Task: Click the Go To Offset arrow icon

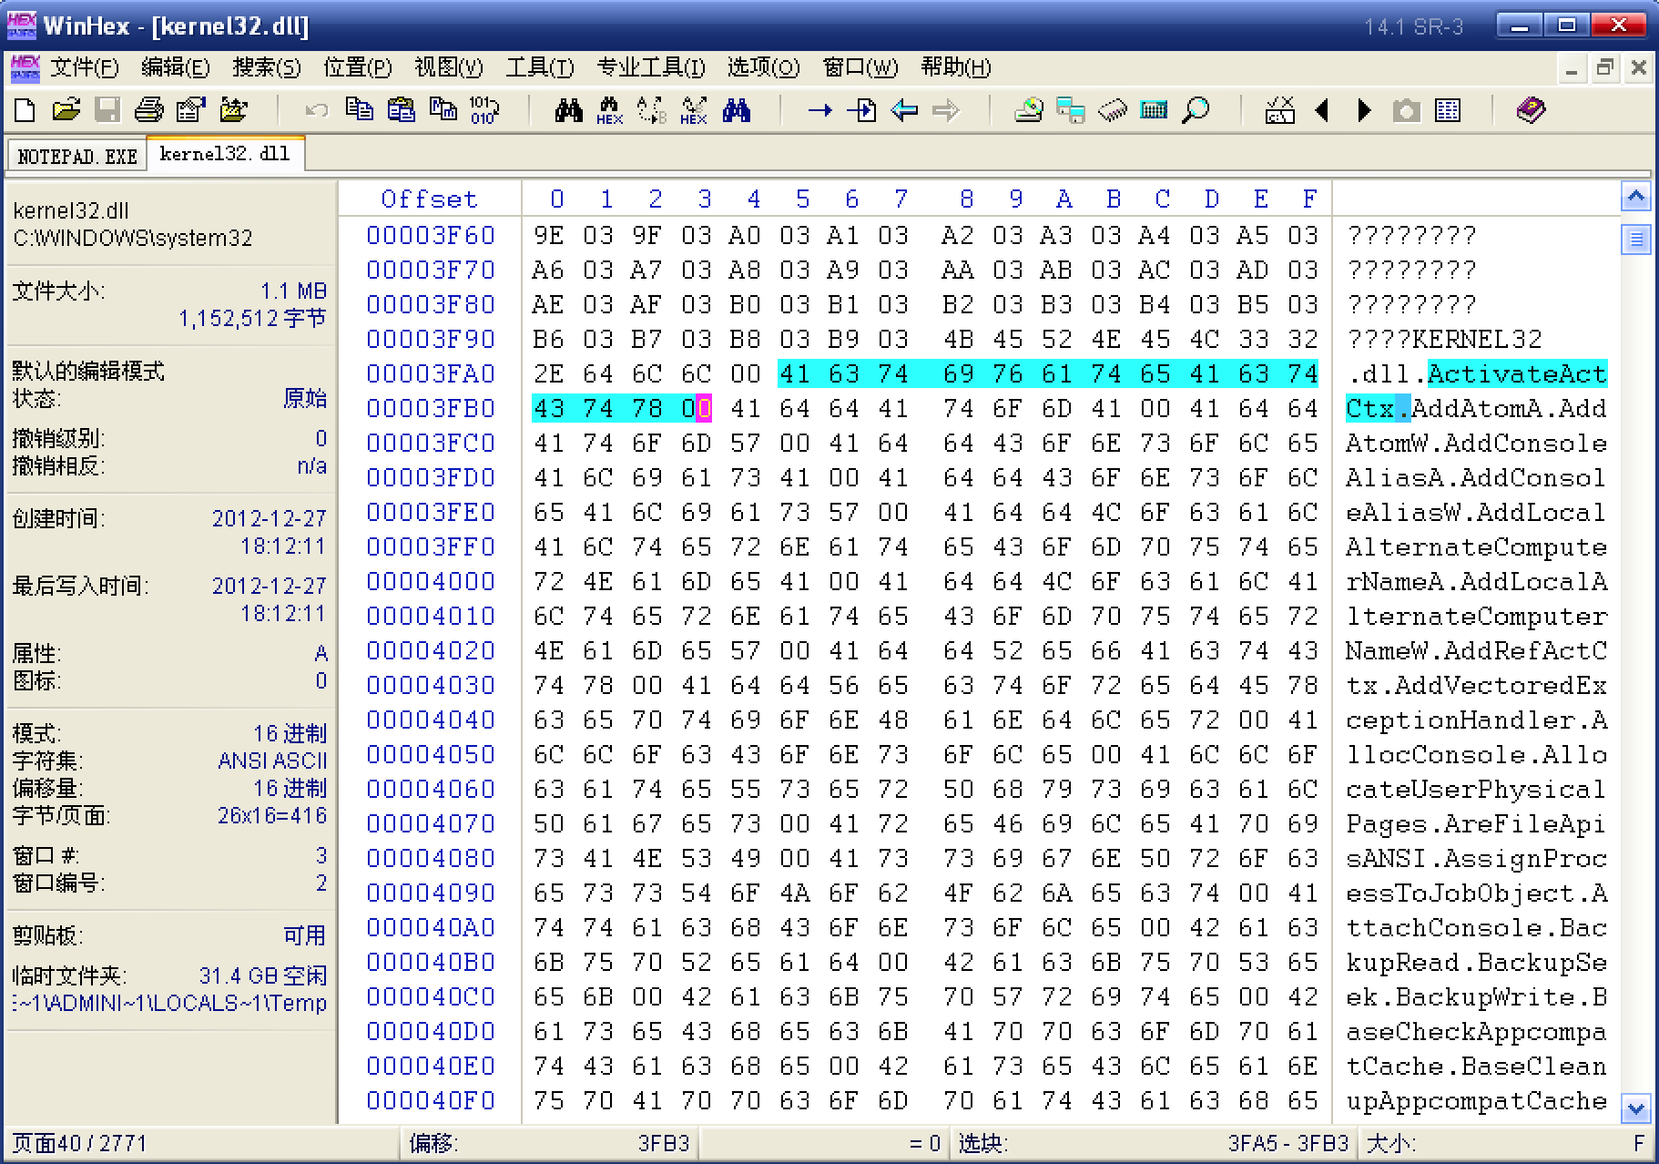Action: tap(819, 110)
